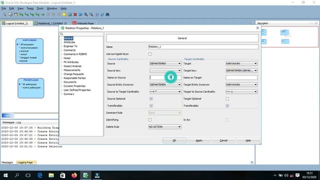Select the green arrow type substitution tool
The height and width of the screenshot is (180, 320).
pos(43,14)
